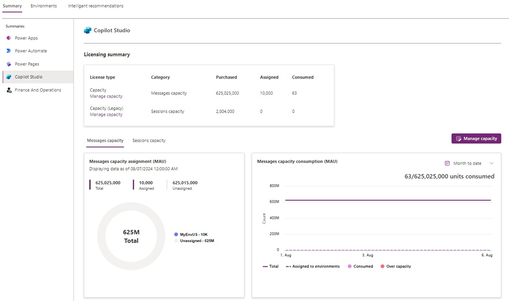The image size is (509, 301).
Task: Select the Messages capacity tab
Action: [x=105, y=141]
